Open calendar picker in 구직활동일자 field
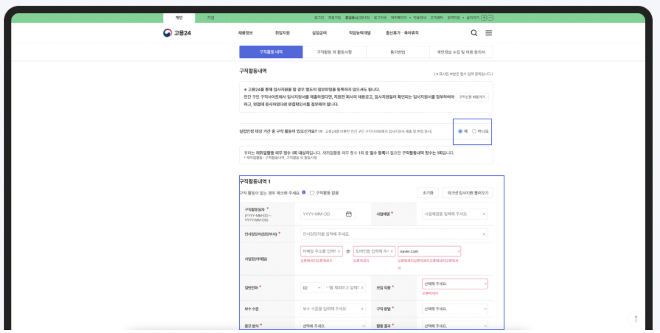The height and width of the screenshot is (333, 660). 348,214
